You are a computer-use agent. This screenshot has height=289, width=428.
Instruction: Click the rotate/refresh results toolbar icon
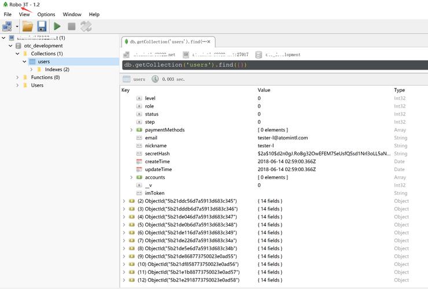(86, 27)
